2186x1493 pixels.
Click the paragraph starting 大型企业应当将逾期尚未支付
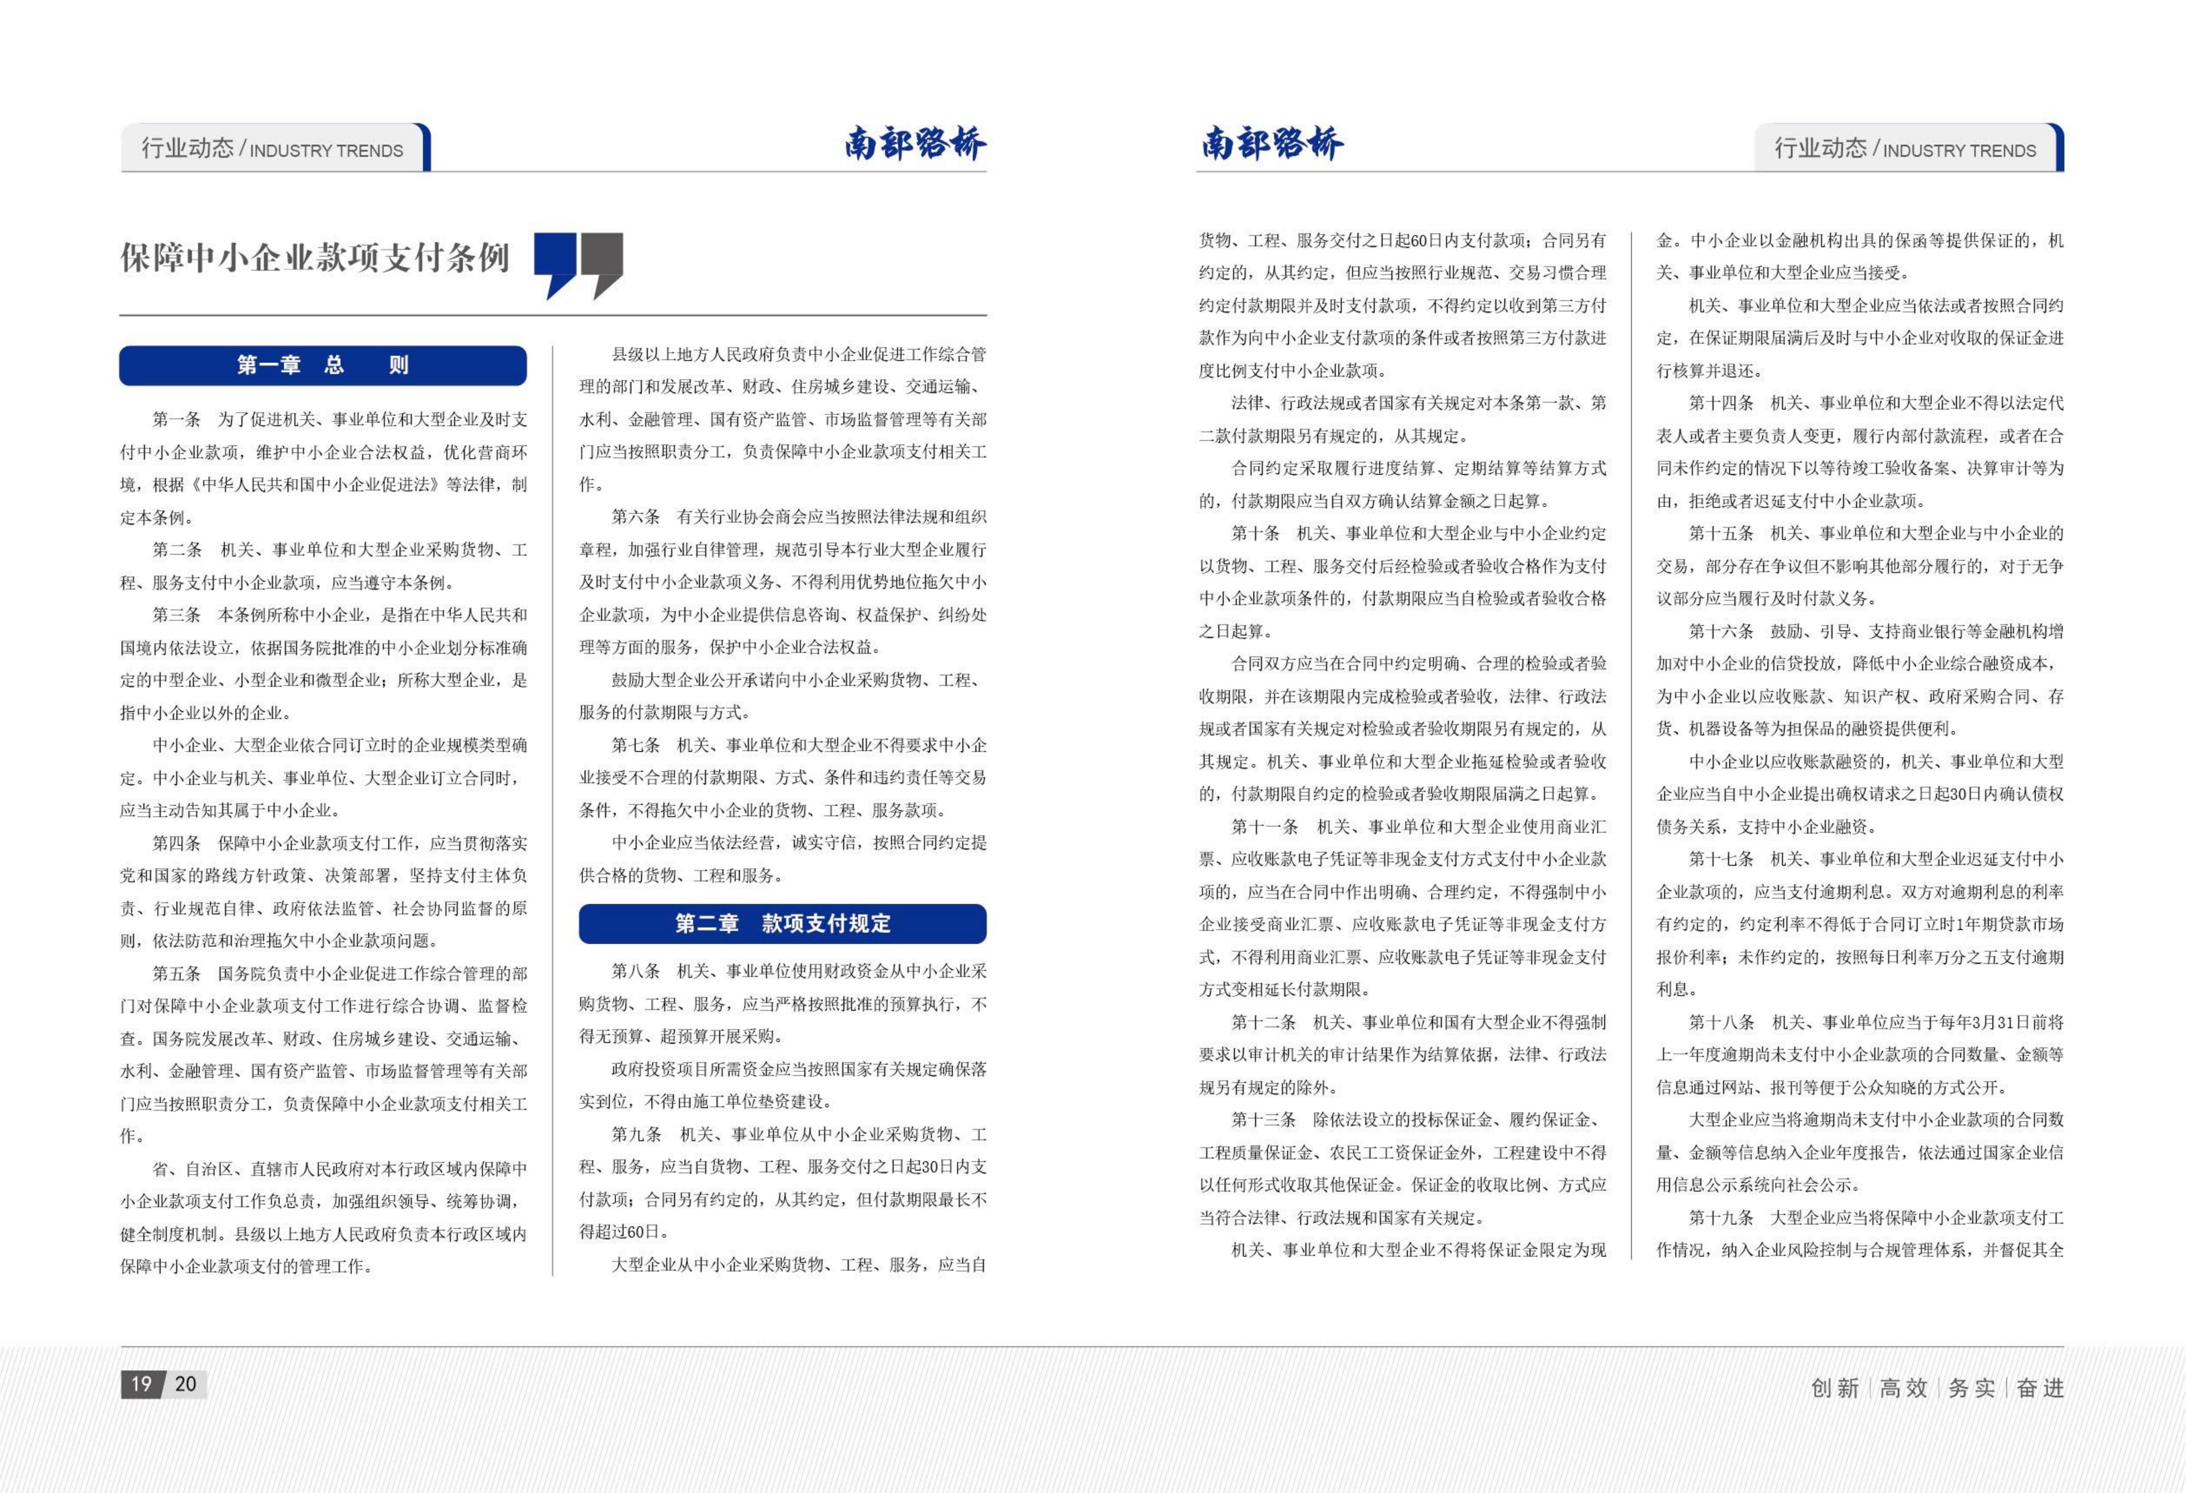click(1861, 1152)
